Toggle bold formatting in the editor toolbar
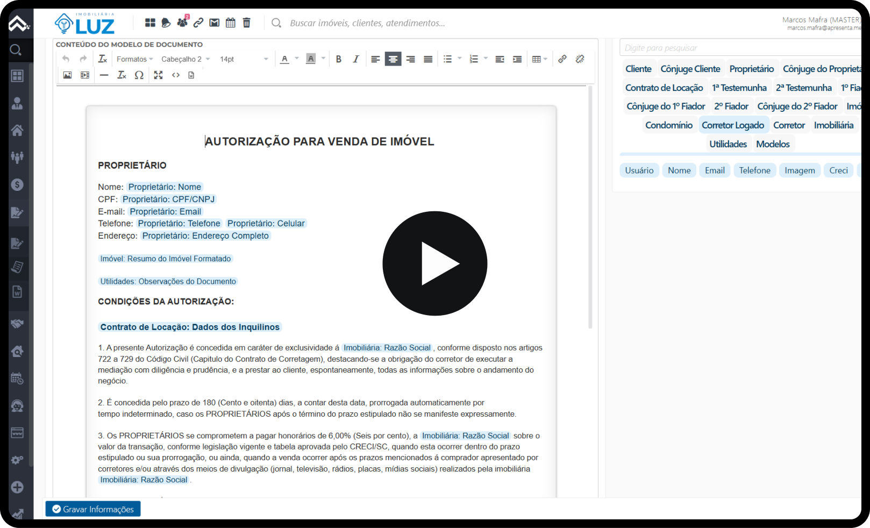870x528 pixels. pos(339,59)
